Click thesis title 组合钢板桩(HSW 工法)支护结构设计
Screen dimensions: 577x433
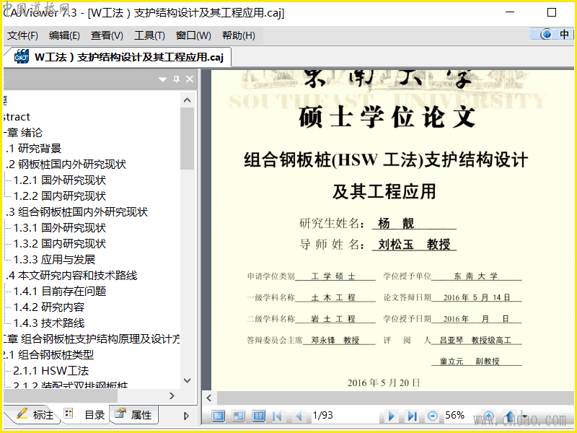[386, 159]
